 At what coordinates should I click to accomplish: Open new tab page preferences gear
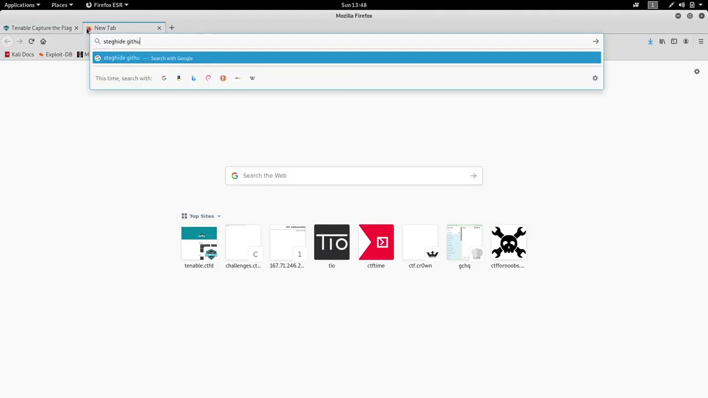pos(697,71)
